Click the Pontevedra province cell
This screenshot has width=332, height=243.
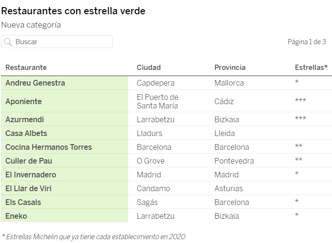point(234,161)
